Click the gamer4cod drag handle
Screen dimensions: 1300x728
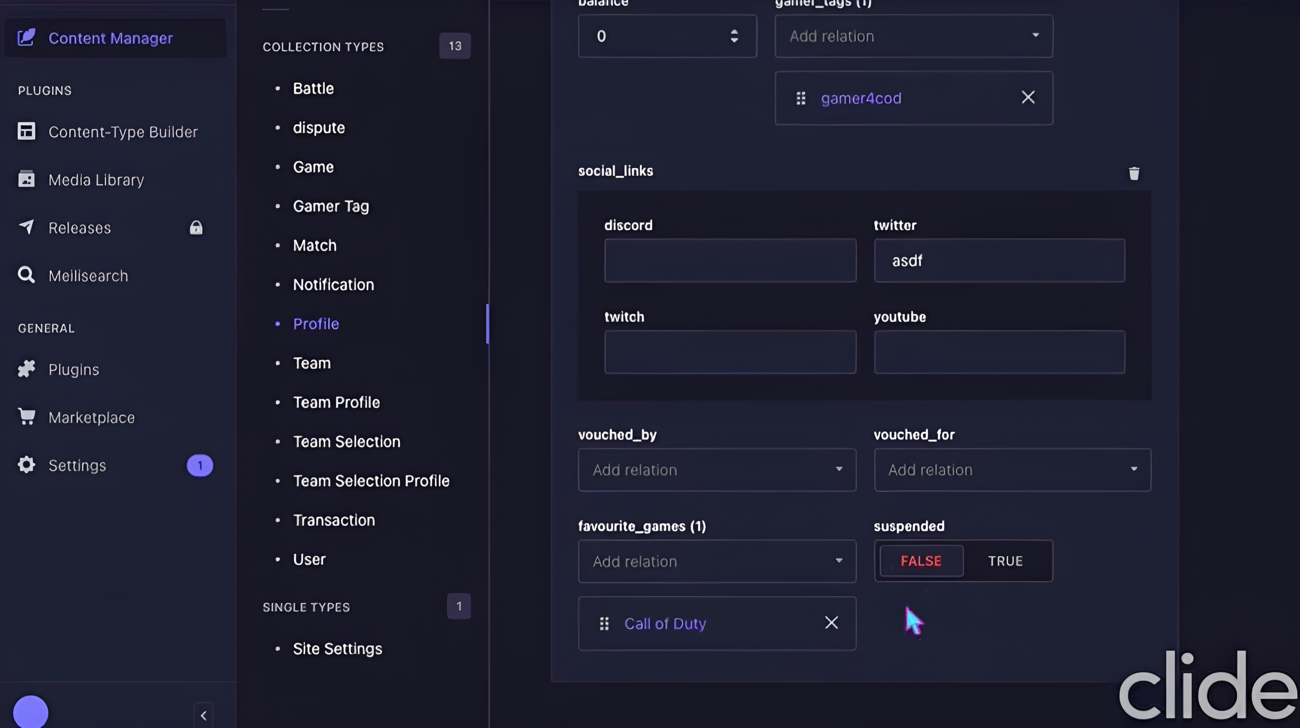801,98
